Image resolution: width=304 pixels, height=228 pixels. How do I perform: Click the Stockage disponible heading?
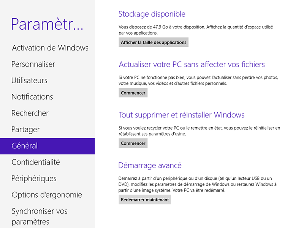tap(152, 14)
